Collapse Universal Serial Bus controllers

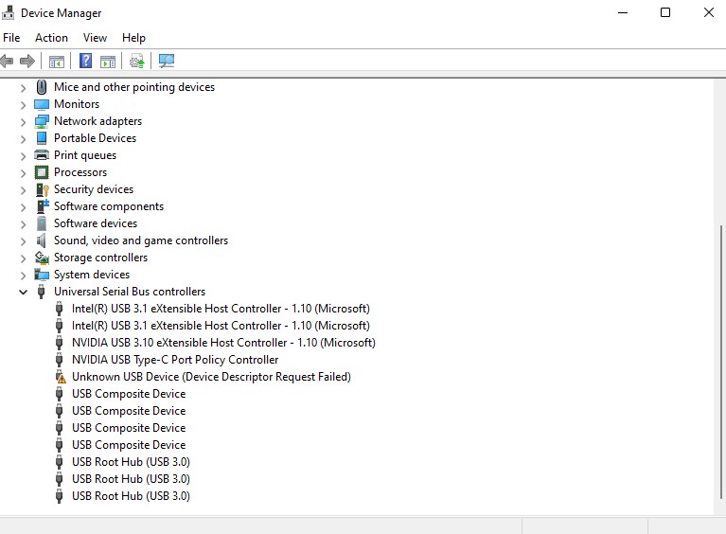click(23, 293)
